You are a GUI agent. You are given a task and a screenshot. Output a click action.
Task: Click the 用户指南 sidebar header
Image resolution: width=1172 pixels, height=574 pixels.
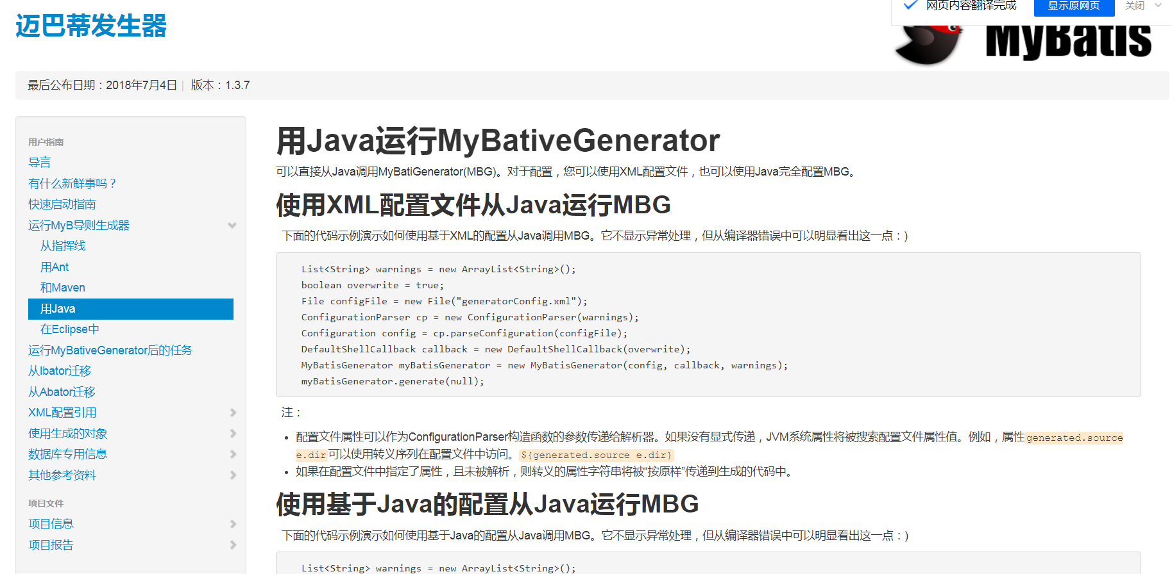coord(46,142)
